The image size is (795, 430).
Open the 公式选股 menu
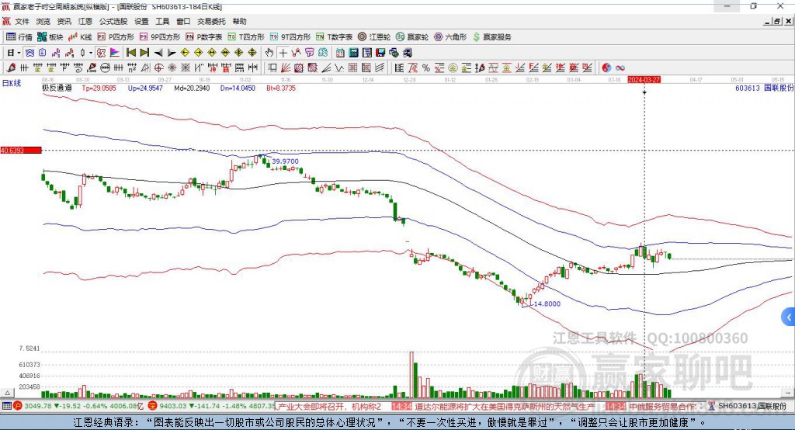tap(113, 21)
